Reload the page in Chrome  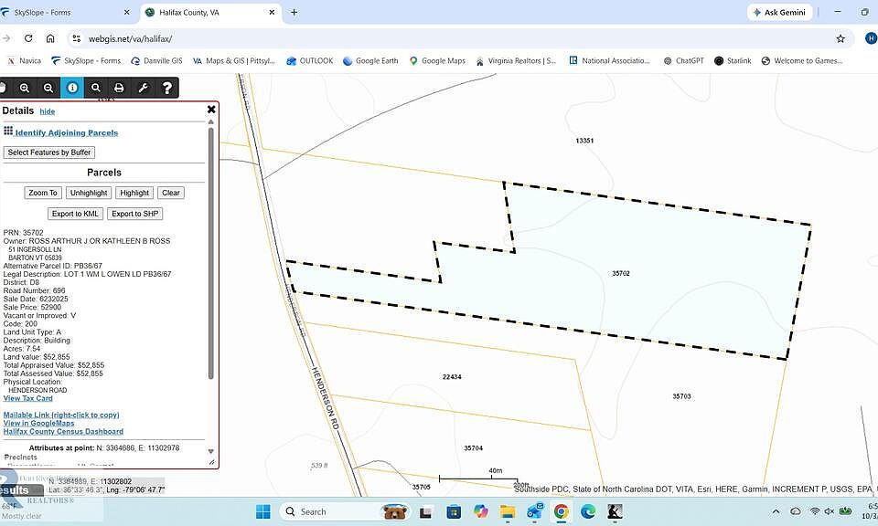point(28,38)
